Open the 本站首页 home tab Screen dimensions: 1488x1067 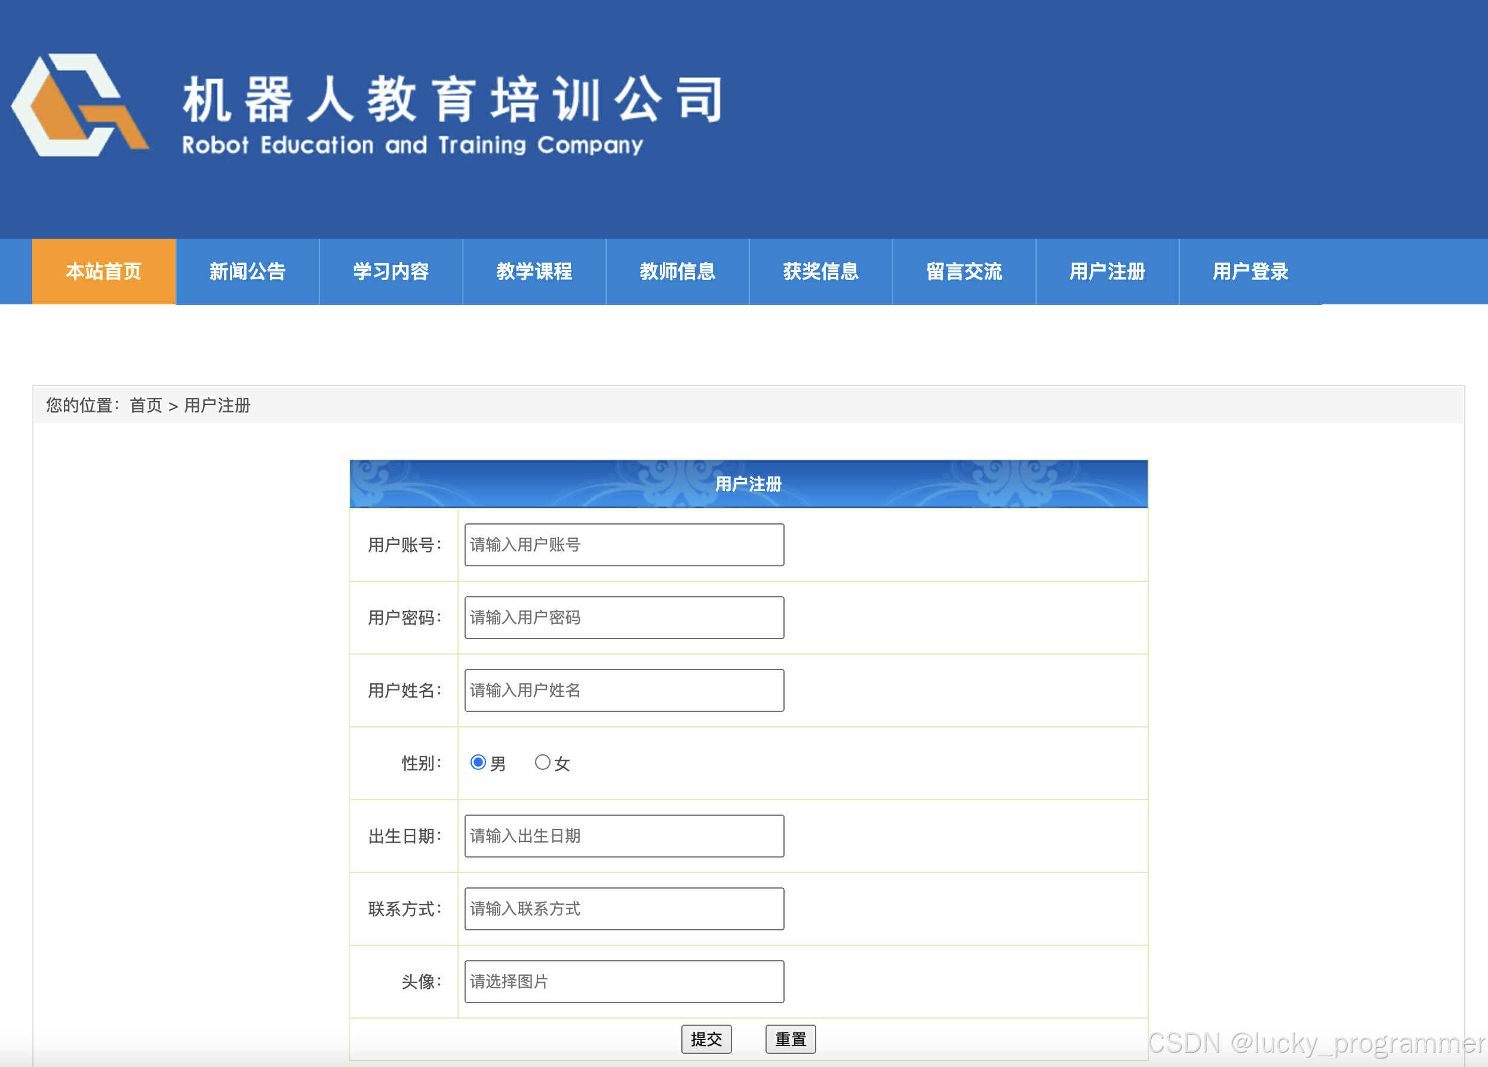click(x=104, y=272)
